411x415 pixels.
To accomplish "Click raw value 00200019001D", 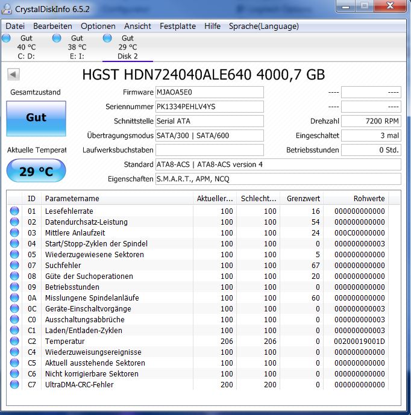I will pyautogui.click(x=359, y=342).
